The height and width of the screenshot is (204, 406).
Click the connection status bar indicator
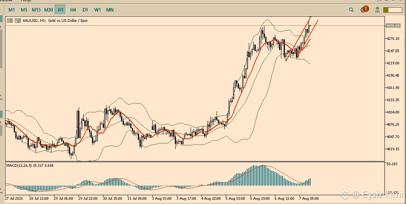(x=392, y=10)
